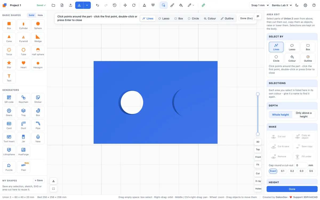The height and width of the screenshot is (200, 320).
Task: Select the 0.5 gap preset
Action: (x=311, y=171)
